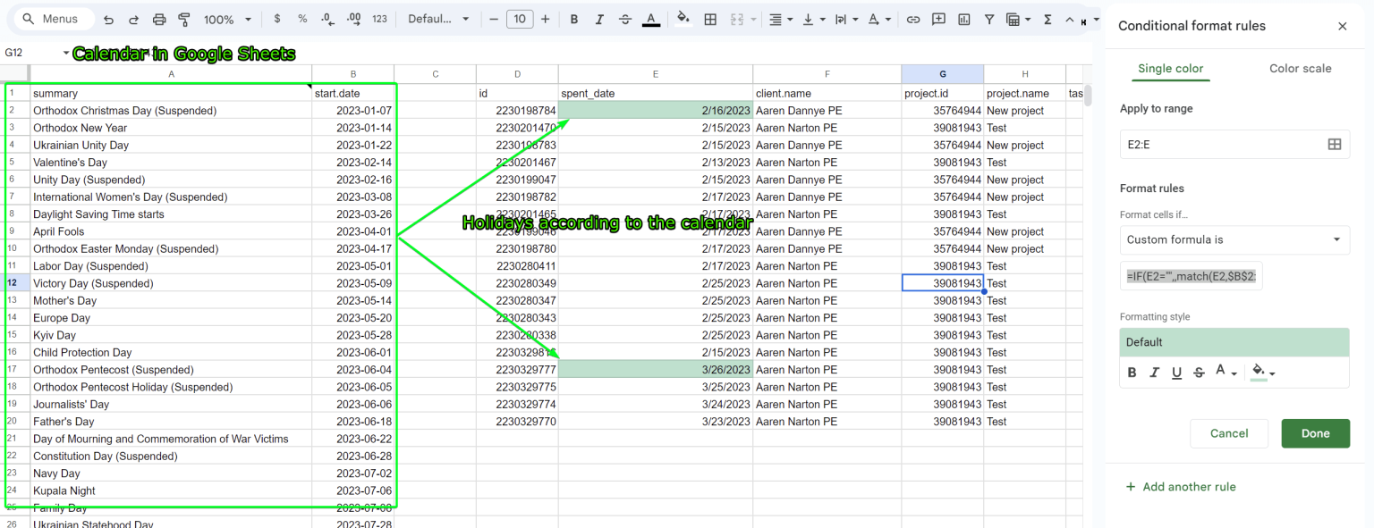Open the insert chart tool
This screenshot has height=528, width=1374.
click(x=964, y=18)
